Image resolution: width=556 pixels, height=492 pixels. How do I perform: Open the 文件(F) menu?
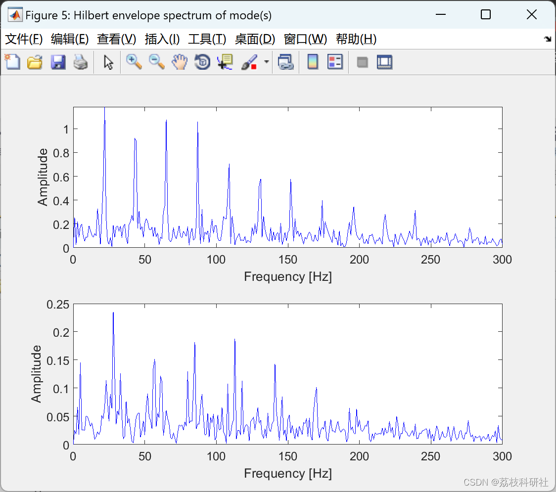click(x=24, y=39)
